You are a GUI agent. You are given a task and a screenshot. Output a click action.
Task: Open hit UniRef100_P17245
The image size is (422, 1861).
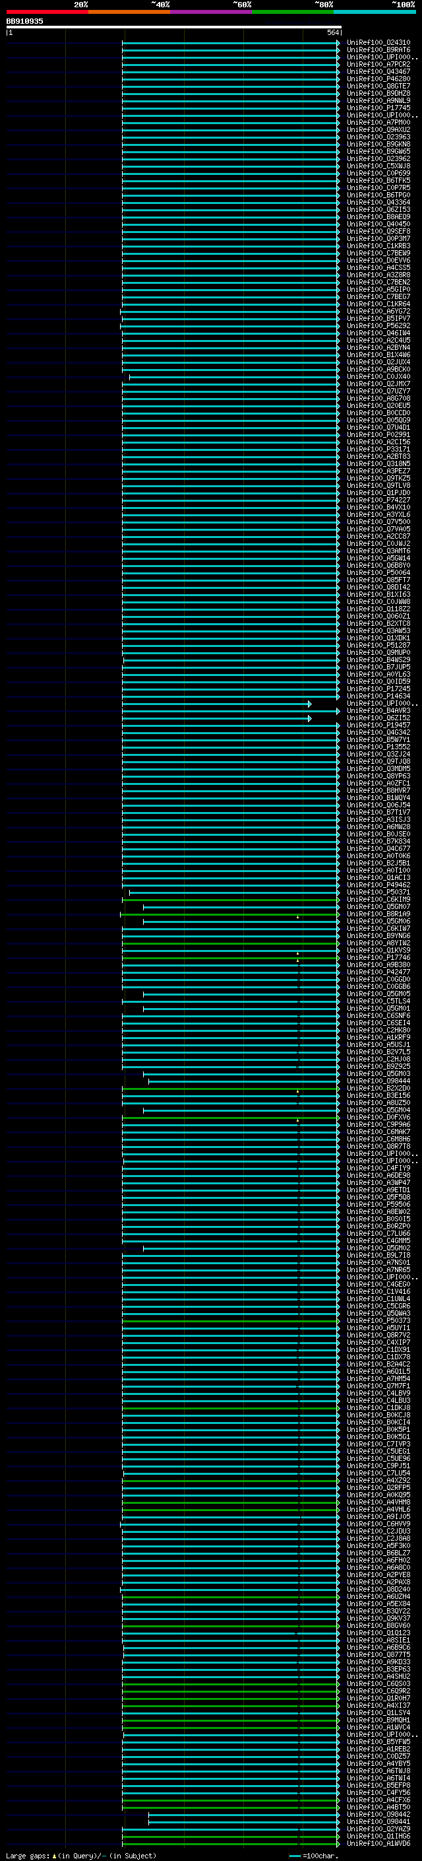click(378, 689)
